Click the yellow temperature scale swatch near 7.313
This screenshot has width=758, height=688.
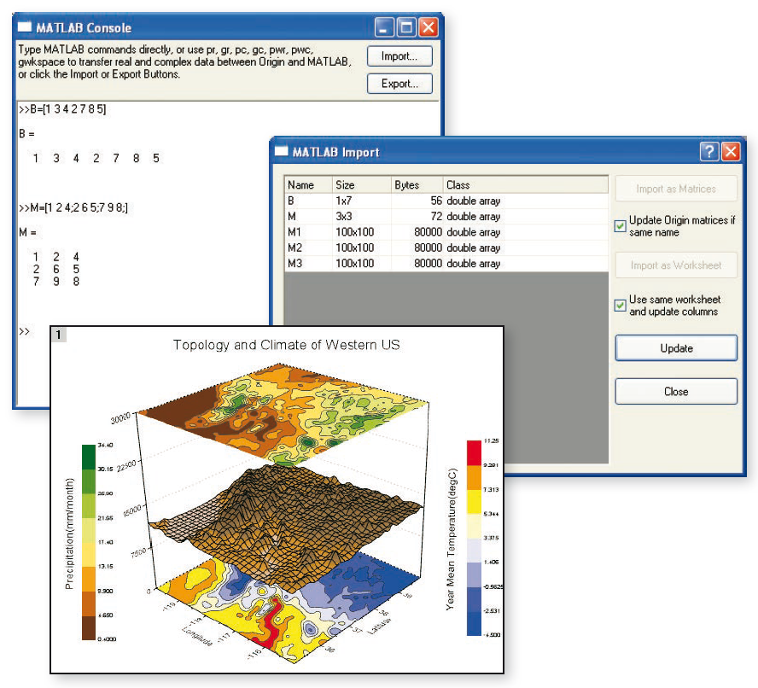474,501
